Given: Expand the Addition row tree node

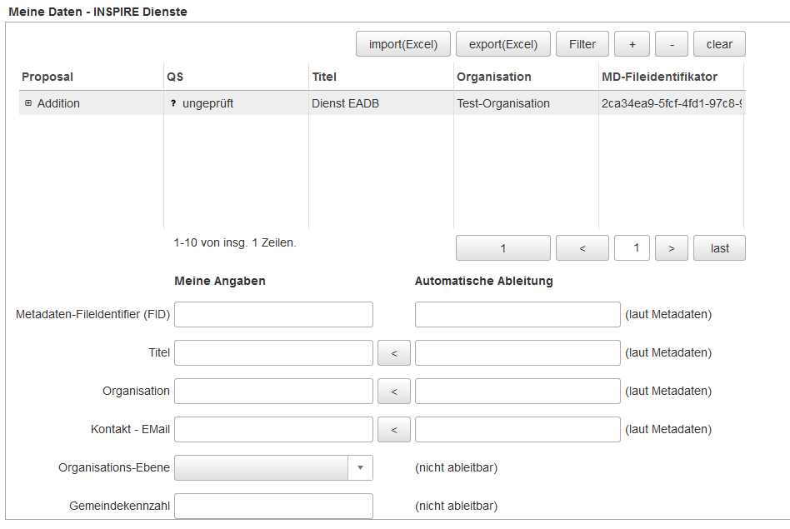Looking at the screenshot, I should click(28, 103).
